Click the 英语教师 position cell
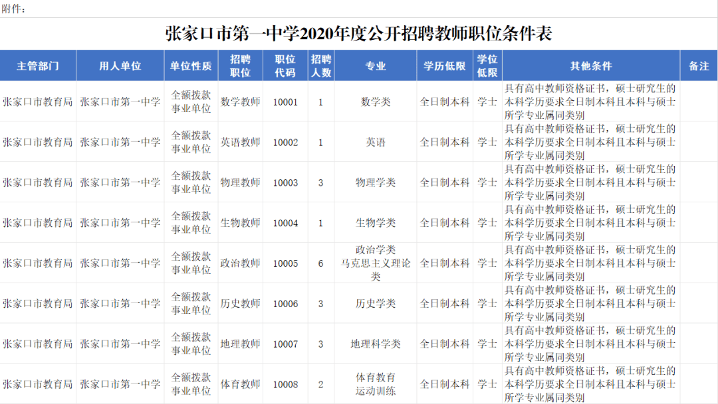 (241, 142)
